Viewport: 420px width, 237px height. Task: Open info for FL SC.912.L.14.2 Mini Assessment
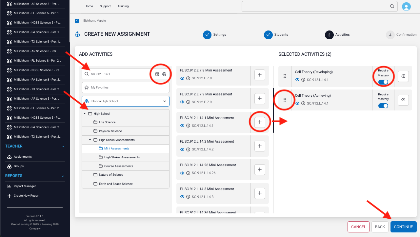pos(188,149)
